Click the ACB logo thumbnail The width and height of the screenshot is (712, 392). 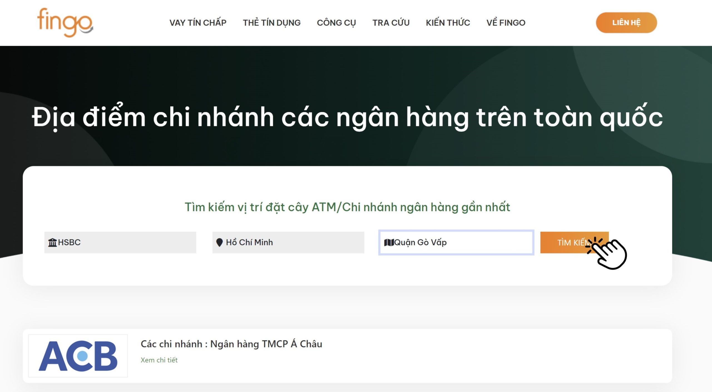click(x=78, y=356)
